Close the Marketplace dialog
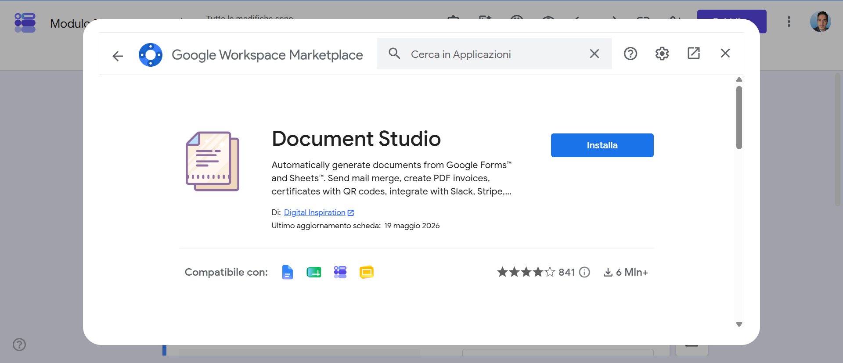 click(725, 53)
